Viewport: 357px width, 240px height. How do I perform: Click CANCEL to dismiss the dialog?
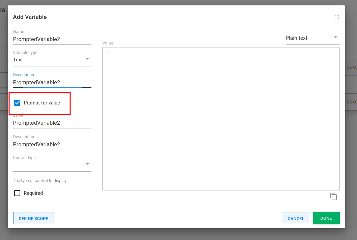pos(296,218)
